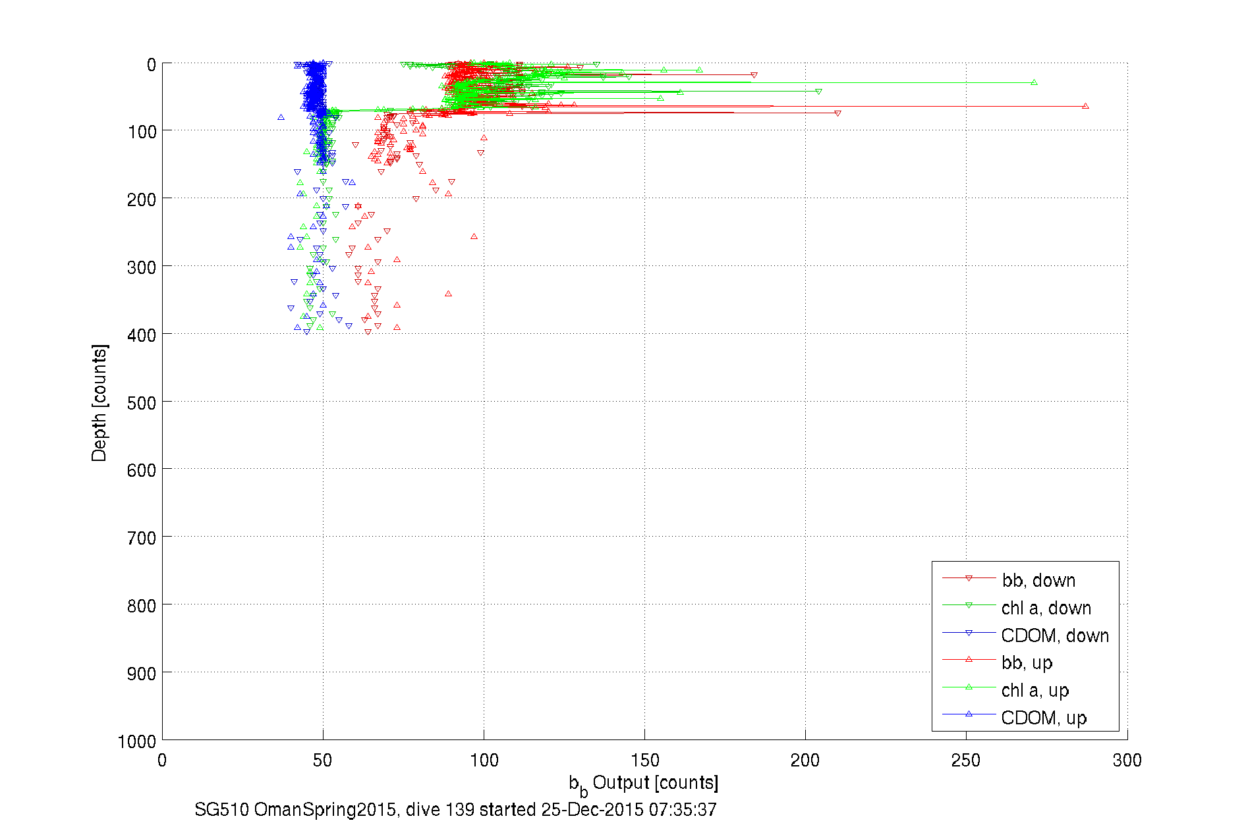Click the y-axis tick label 600
The height and width of the screenshot is (831, 1246).
[142, 470]
